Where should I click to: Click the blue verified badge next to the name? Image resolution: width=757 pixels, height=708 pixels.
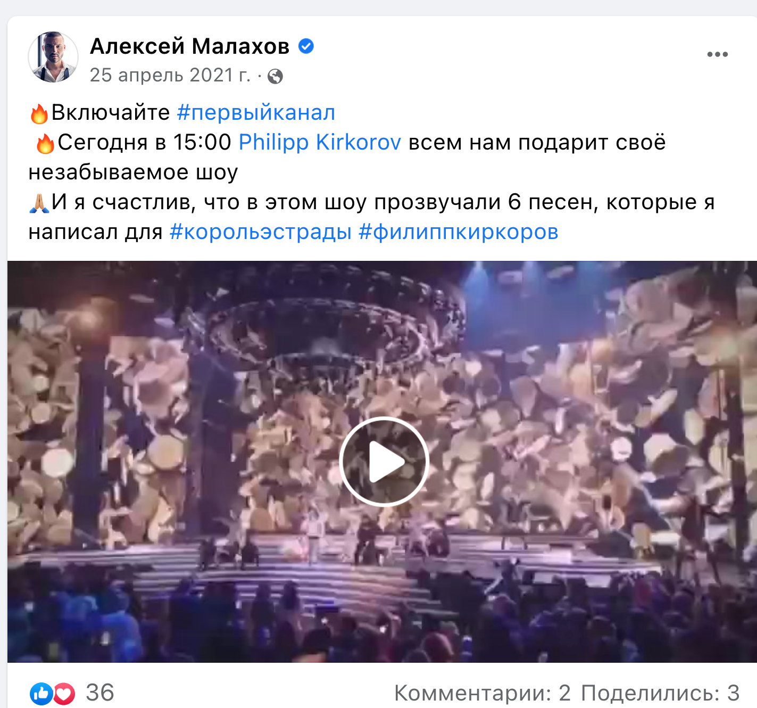pos(306,46)
